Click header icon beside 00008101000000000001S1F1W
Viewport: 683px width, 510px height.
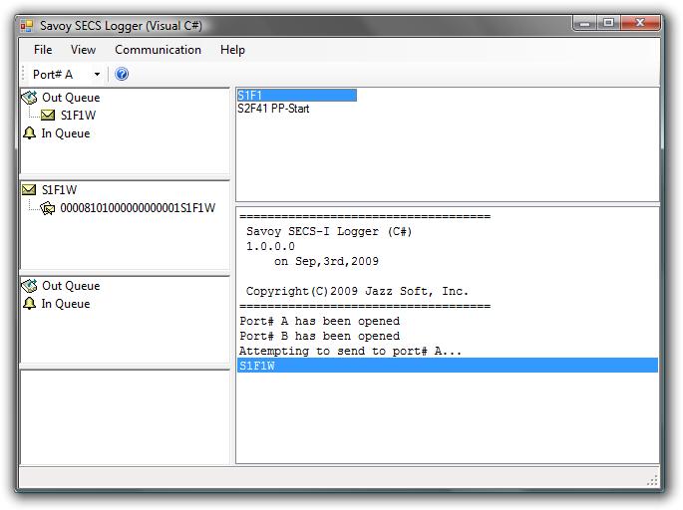pyautogui.click(x=48, y=208)
